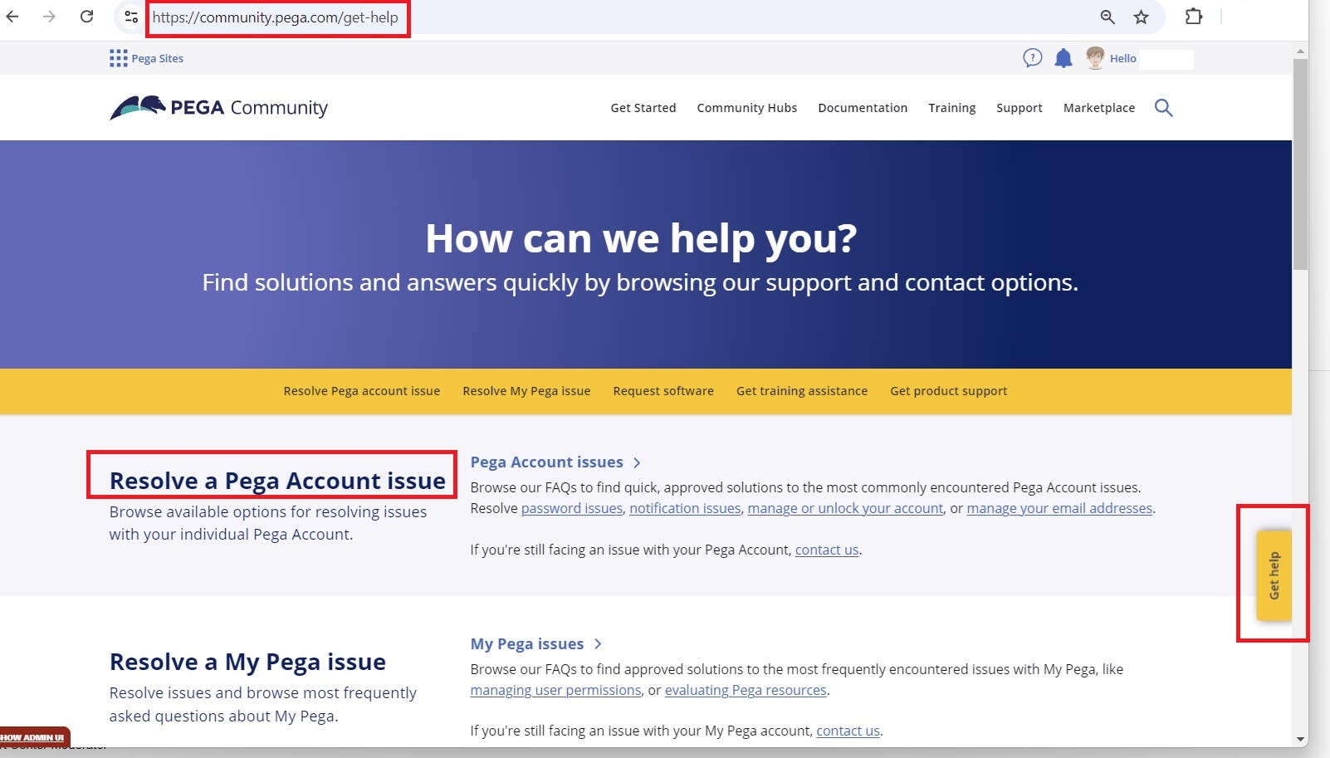This screenshot has width=1330, height=758.
Task: Click the browser back arrow
Action: click(x=12, y=17)
